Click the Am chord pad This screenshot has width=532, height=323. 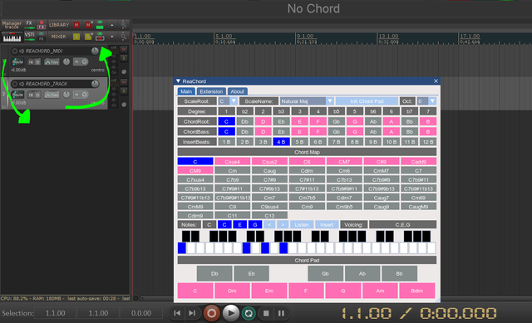pos(380,291)
